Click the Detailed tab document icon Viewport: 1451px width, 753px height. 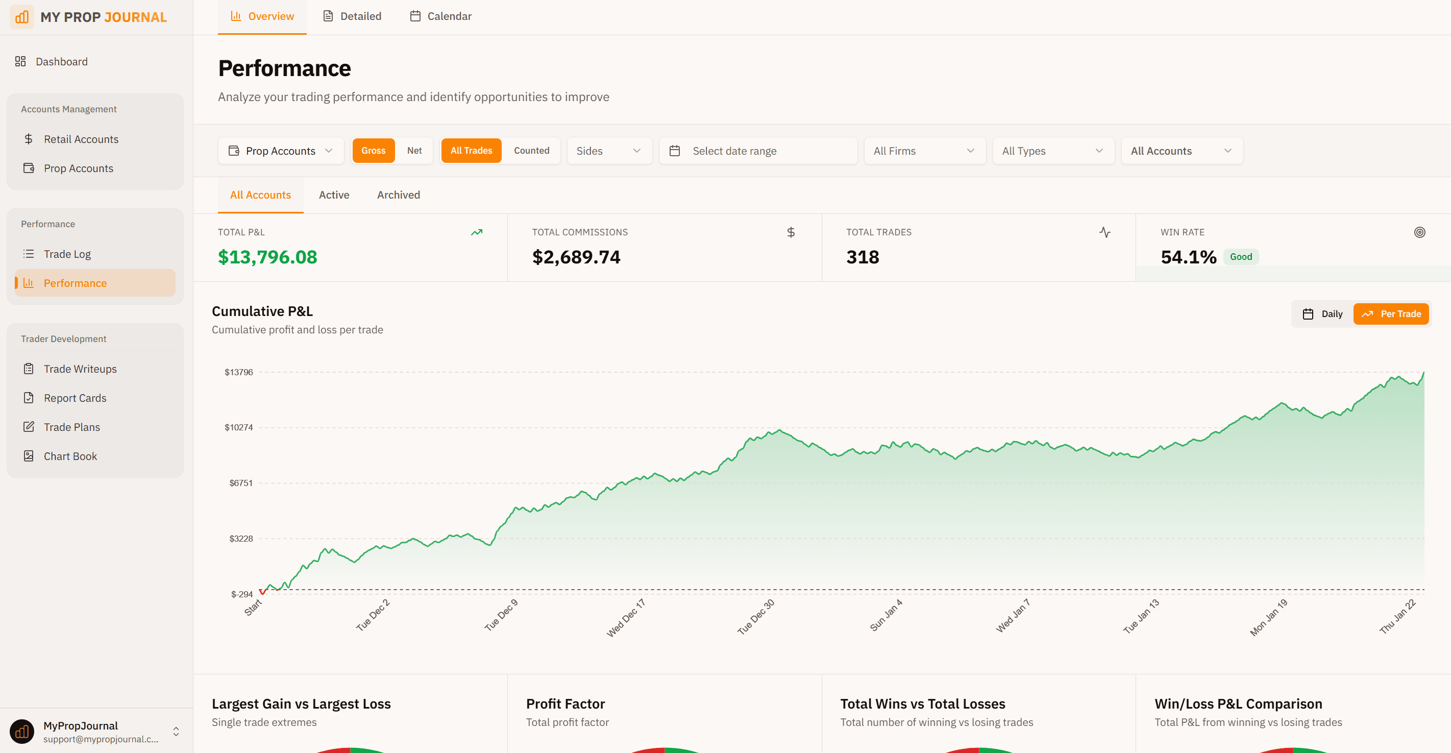point(328,16)
